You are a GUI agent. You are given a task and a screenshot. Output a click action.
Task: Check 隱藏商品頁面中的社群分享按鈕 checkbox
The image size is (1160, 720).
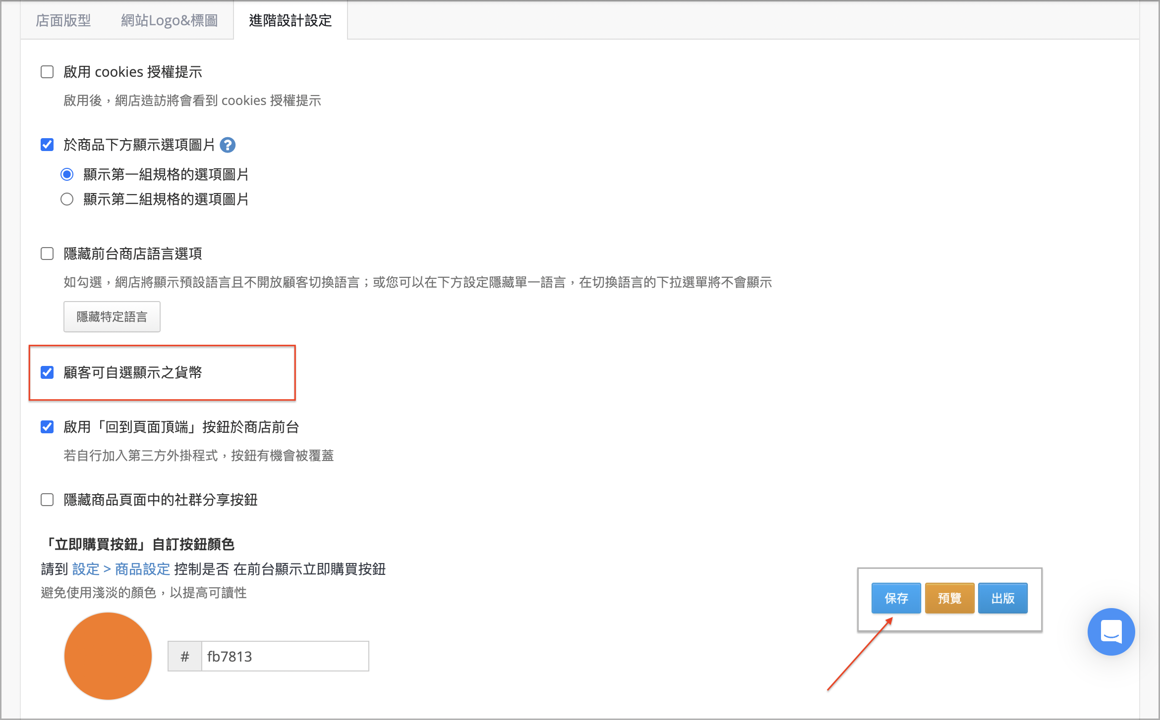click(47, 500)
